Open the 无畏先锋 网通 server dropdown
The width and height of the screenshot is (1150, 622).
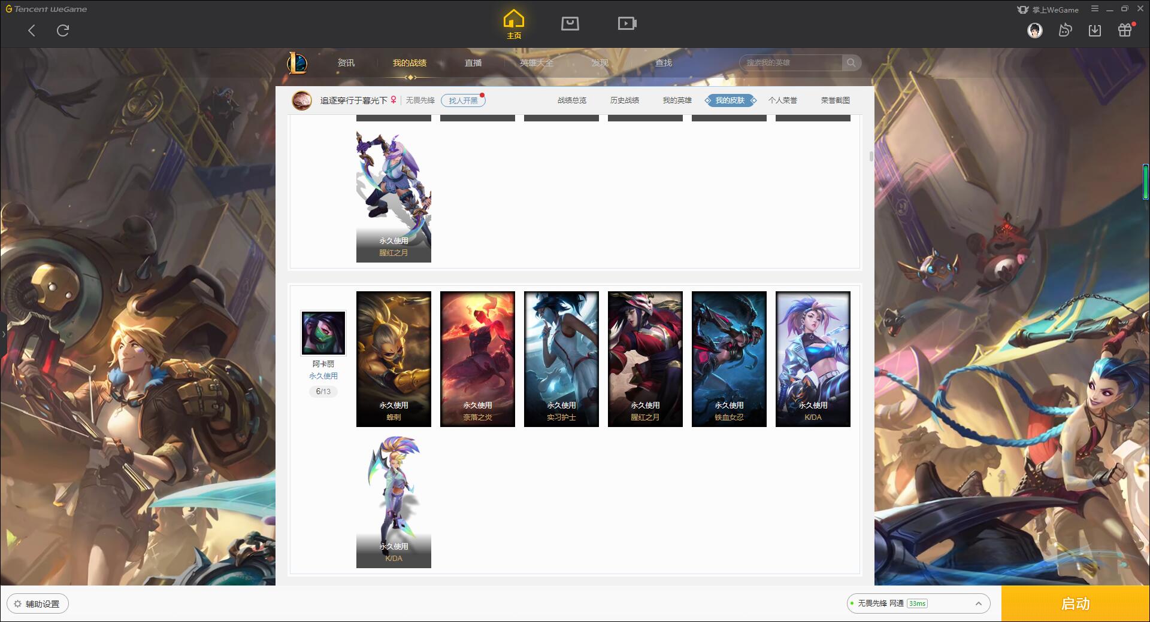point(918,603)
